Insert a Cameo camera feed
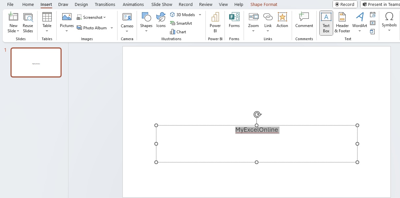The height and width of the screenshot is (198, 400). point(127,23)
